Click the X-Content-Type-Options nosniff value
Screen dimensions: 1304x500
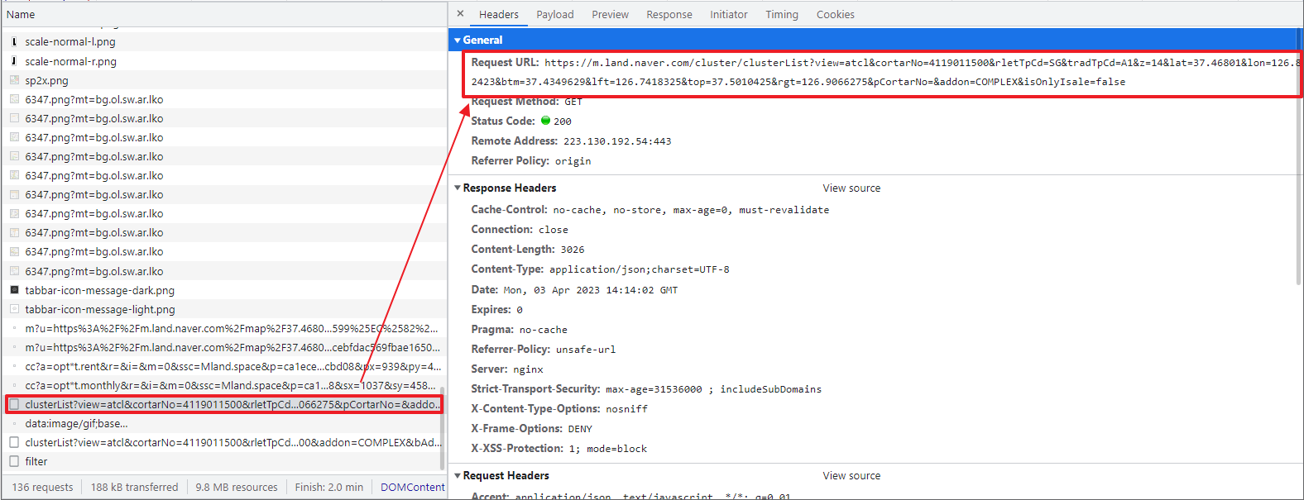(626, 409)
